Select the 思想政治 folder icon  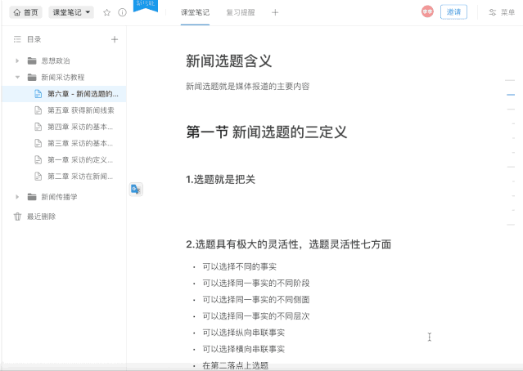32,60
